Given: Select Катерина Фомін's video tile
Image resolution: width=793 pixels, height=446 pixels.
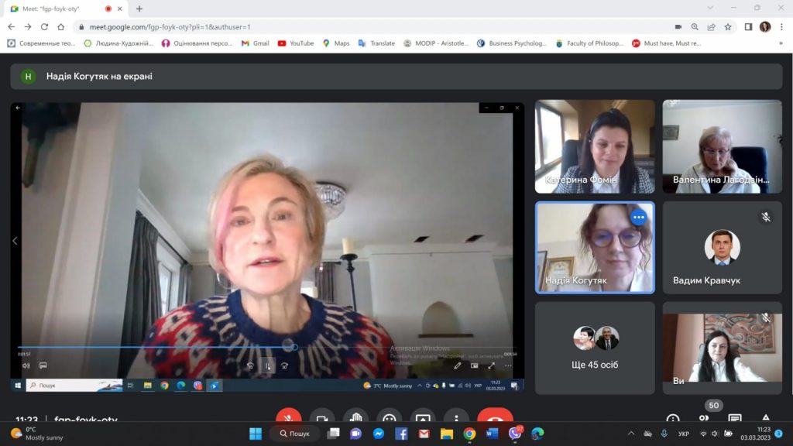Looking at the screenshot, I should pos(595,146).
